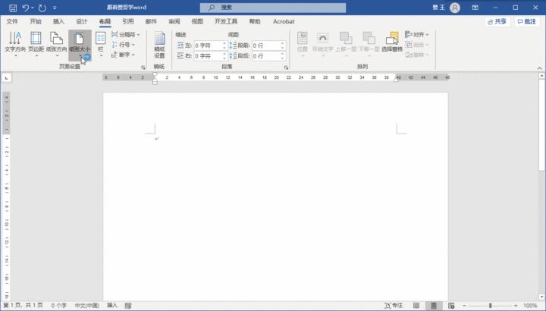Click the page count 第1页,共1页 status
Viewport: 546px width, 311px height.
[23, 306]
